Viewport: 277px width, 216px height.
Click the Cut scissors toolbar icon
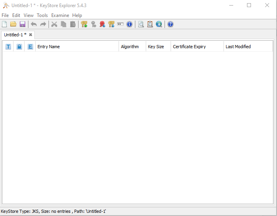point(54,24)
